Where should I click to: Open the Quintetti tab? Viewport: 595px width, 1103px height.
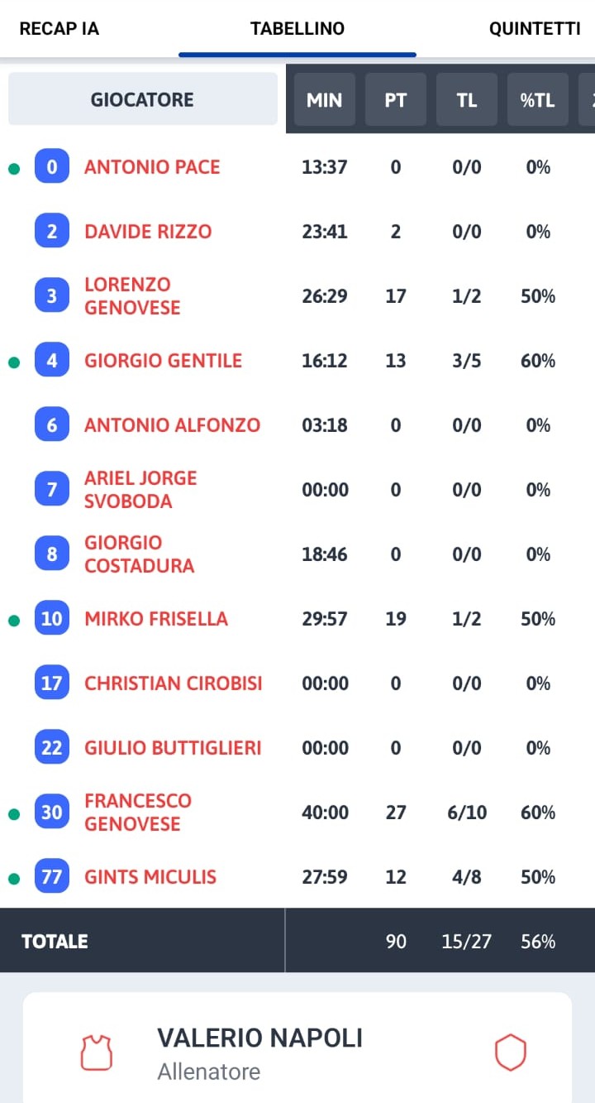pos(535,29)
